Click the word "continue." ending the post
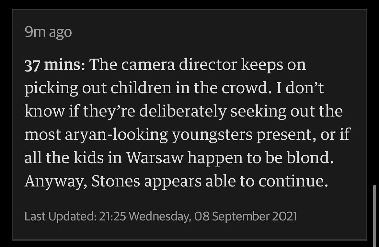This screenshot has height=247, width=379. coord(293,181)
